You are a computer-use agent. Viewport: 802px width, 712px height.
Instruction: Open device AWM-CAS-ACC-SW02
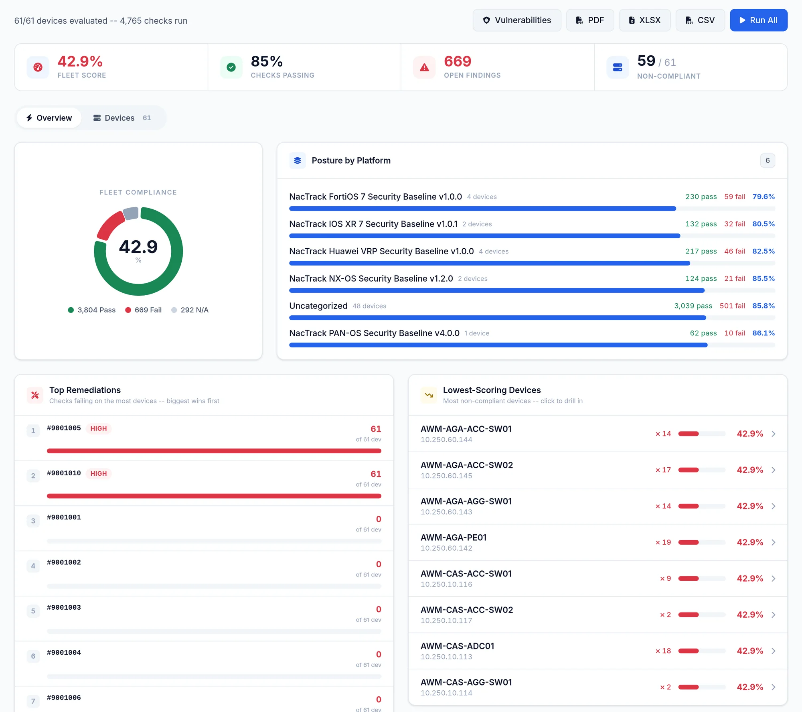pos(598,615)
